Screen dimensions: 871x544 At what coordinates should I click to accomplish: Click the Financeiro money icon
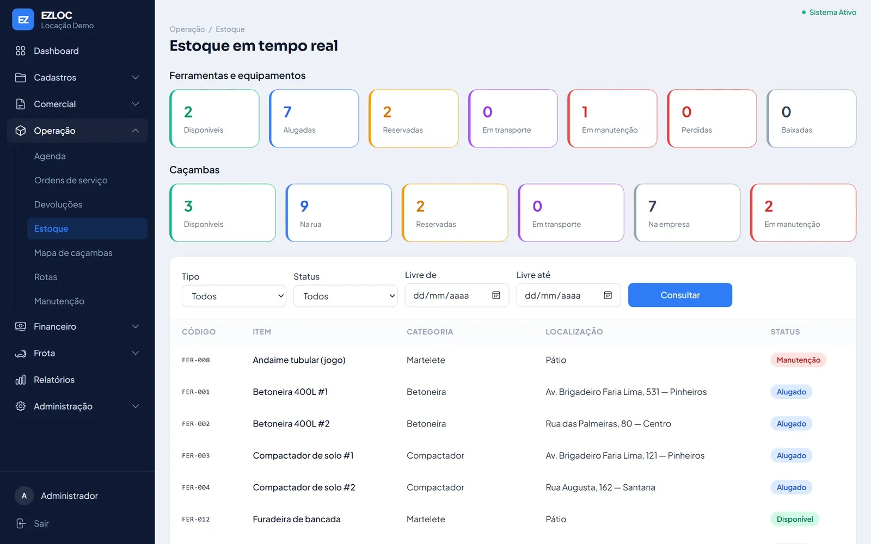coord(21,326)
